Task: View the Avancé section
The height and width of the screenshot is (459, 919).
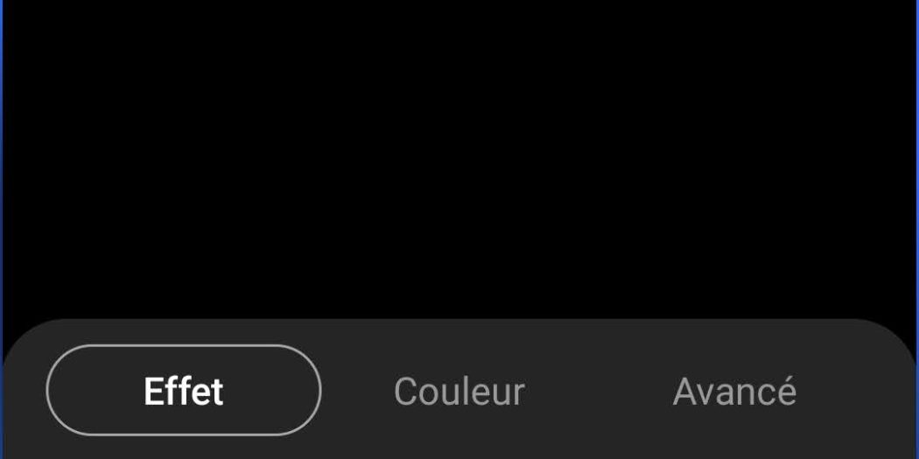Action: point(734,391)
